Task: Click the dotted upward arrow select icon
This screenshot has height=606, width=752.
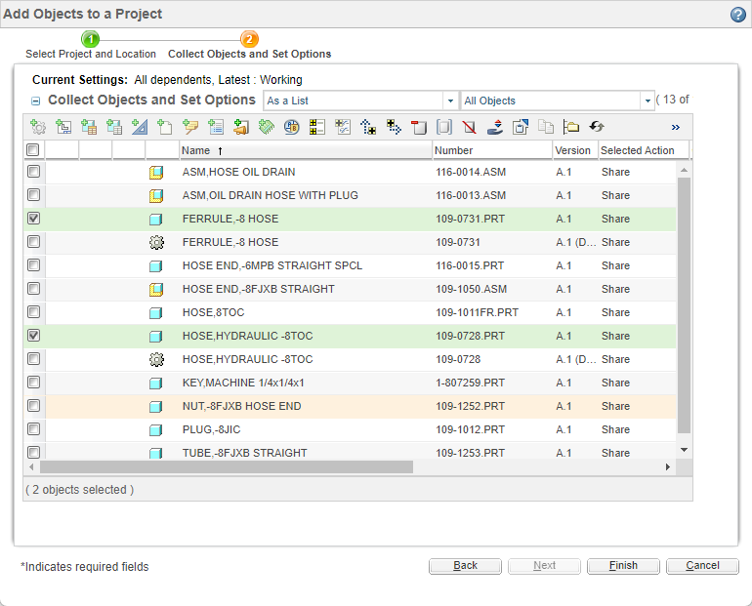Action: [368, 127]
